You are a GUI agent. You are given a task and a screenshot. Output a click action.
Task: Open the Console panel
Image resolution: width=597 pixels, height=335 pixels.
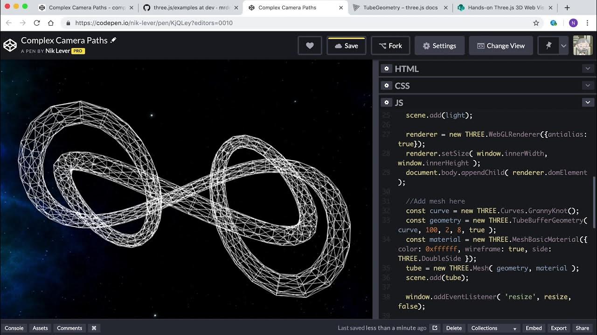click(x=14, y=328)
